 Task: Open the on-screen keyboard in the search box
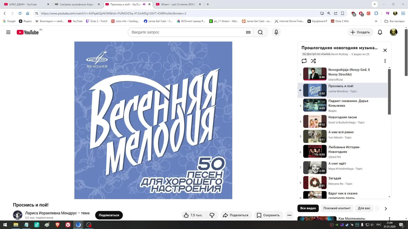(x=248, y=32)
